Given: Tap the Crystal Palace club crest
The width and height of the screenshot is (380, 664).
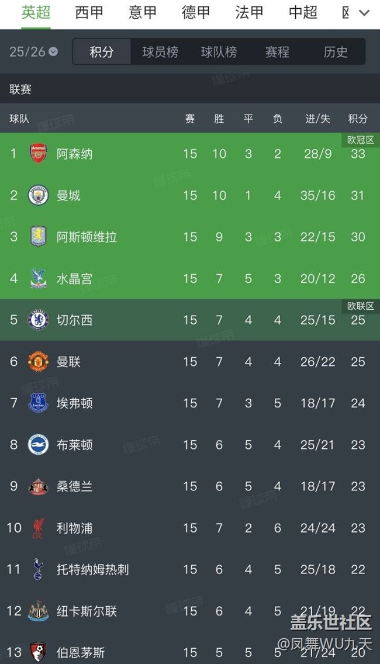Looking at the screenshot, I should [39, 278].
